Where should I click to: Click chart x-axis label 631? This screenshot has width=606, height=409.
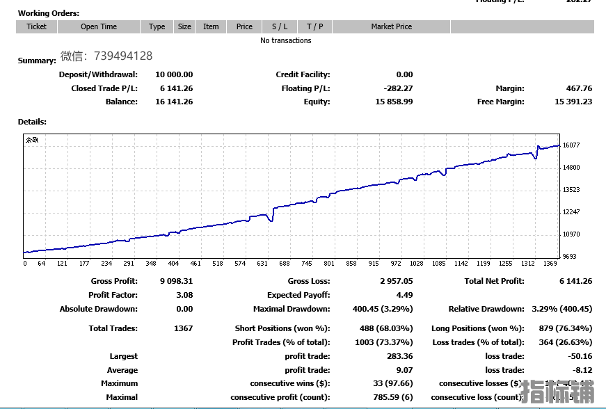click(262, 264)
